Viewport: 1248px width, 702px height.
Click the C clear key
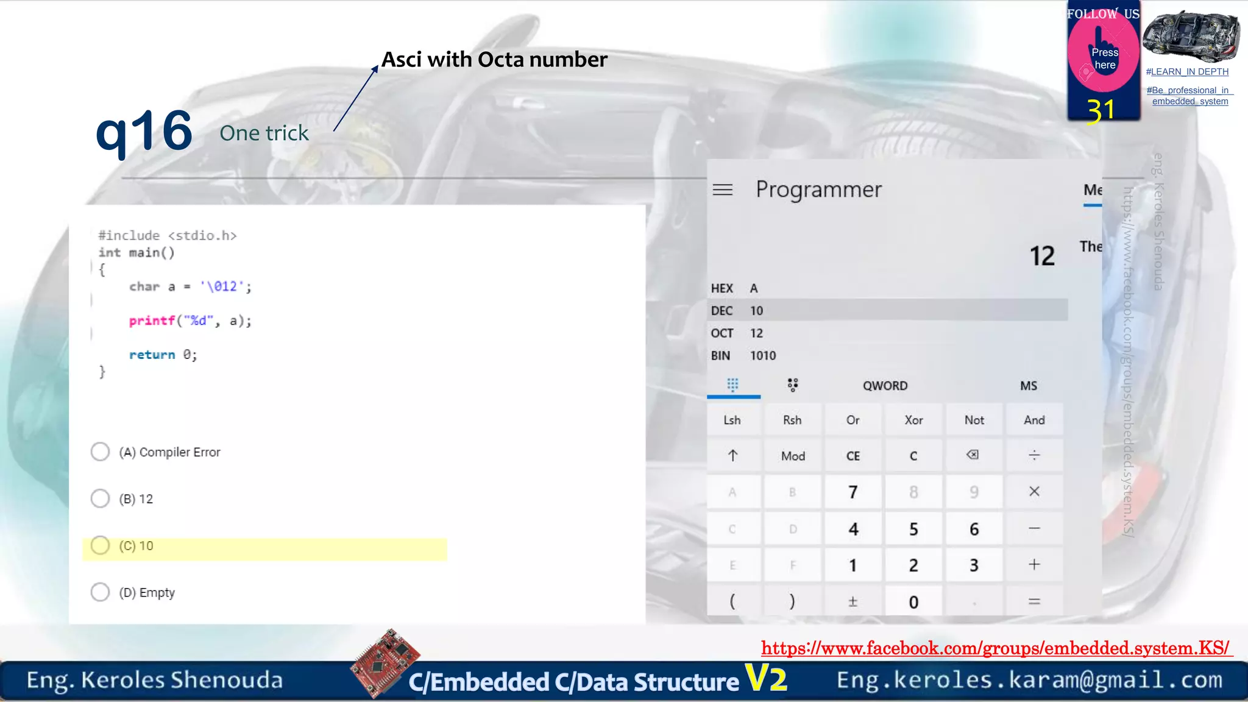click(913, 456)
